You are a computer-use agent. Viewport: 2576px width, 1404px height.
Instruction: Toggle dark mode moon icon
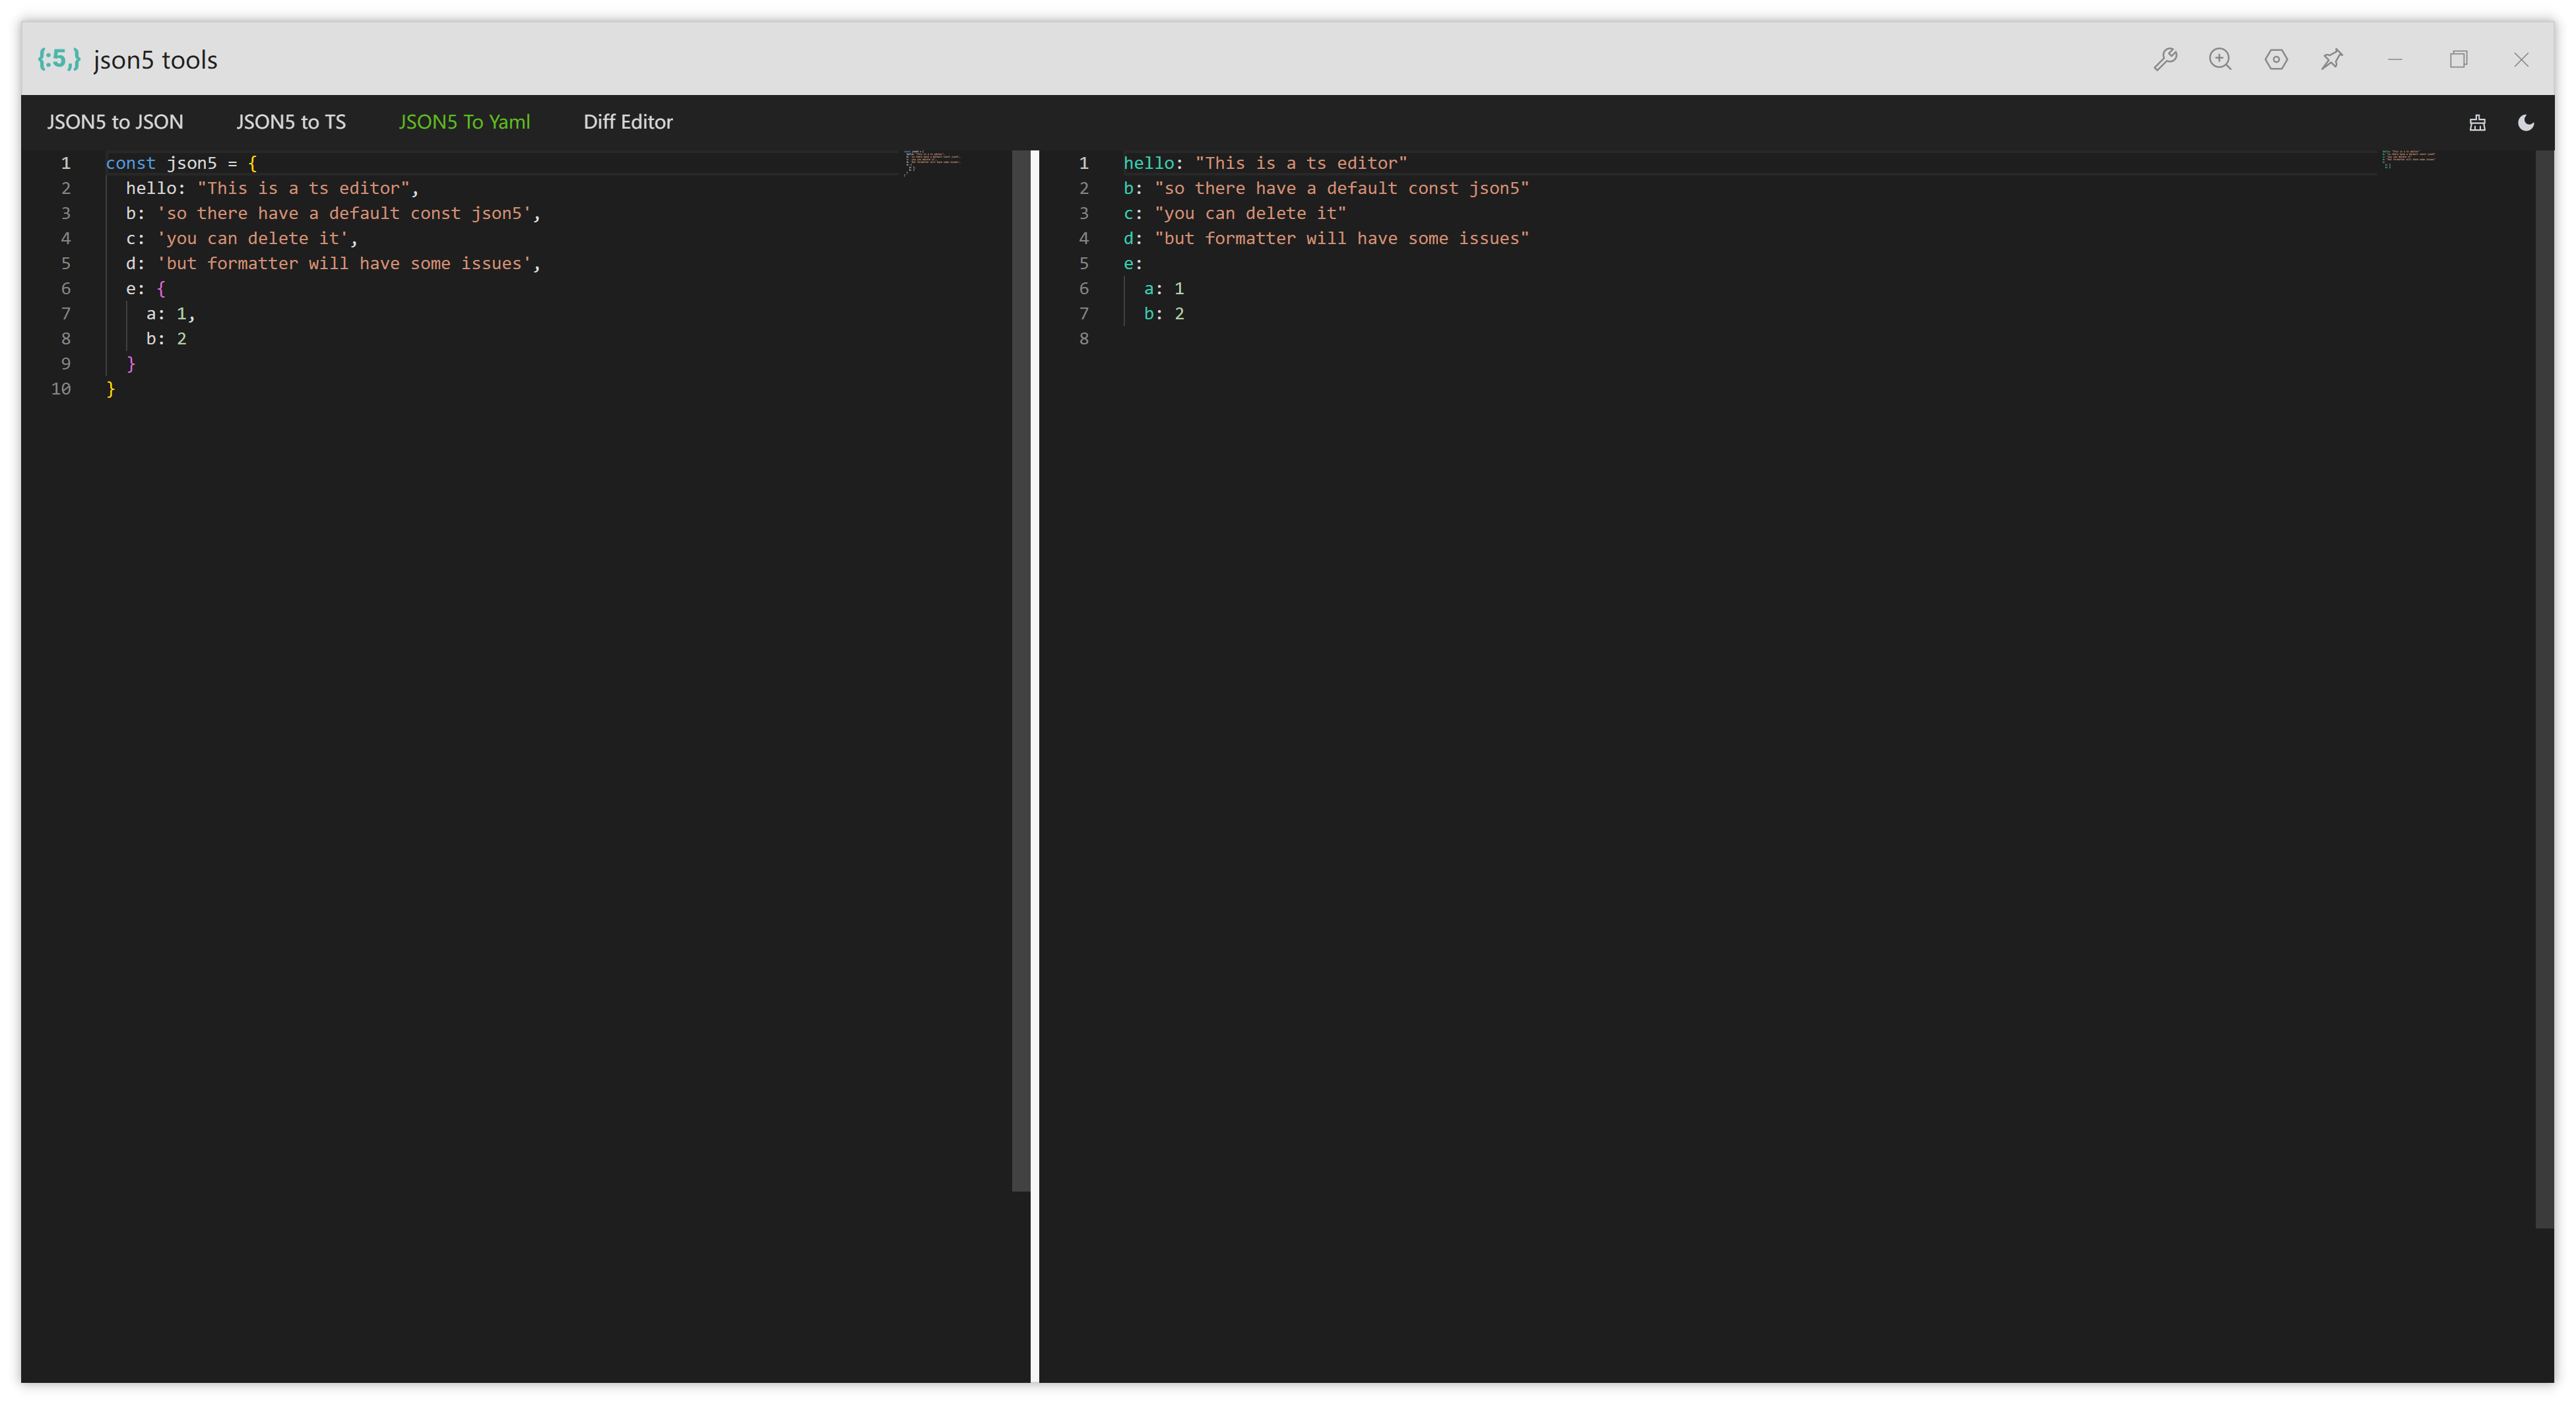point(2526,123)
